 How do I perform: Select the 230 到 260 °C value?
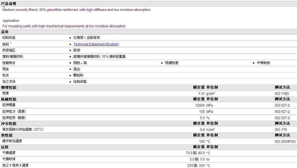[199, 166]
